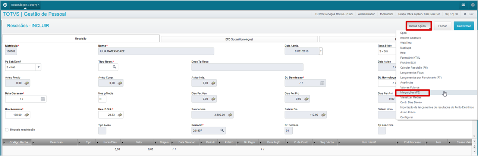Viewport: 478px width, 156px height.
Task: Open calculator icon for Salario Mes
Action: (230, 115)
